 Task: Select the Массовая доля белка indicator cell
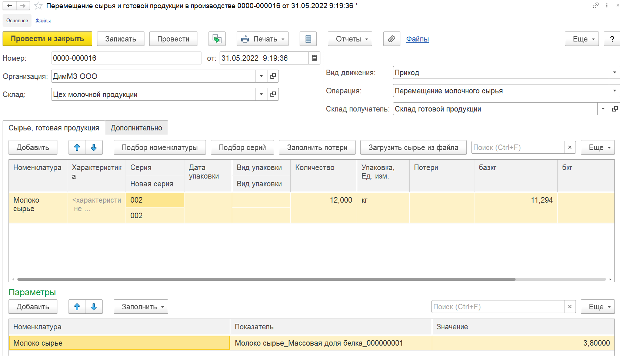pyautogui.click(x=331, y=343)
